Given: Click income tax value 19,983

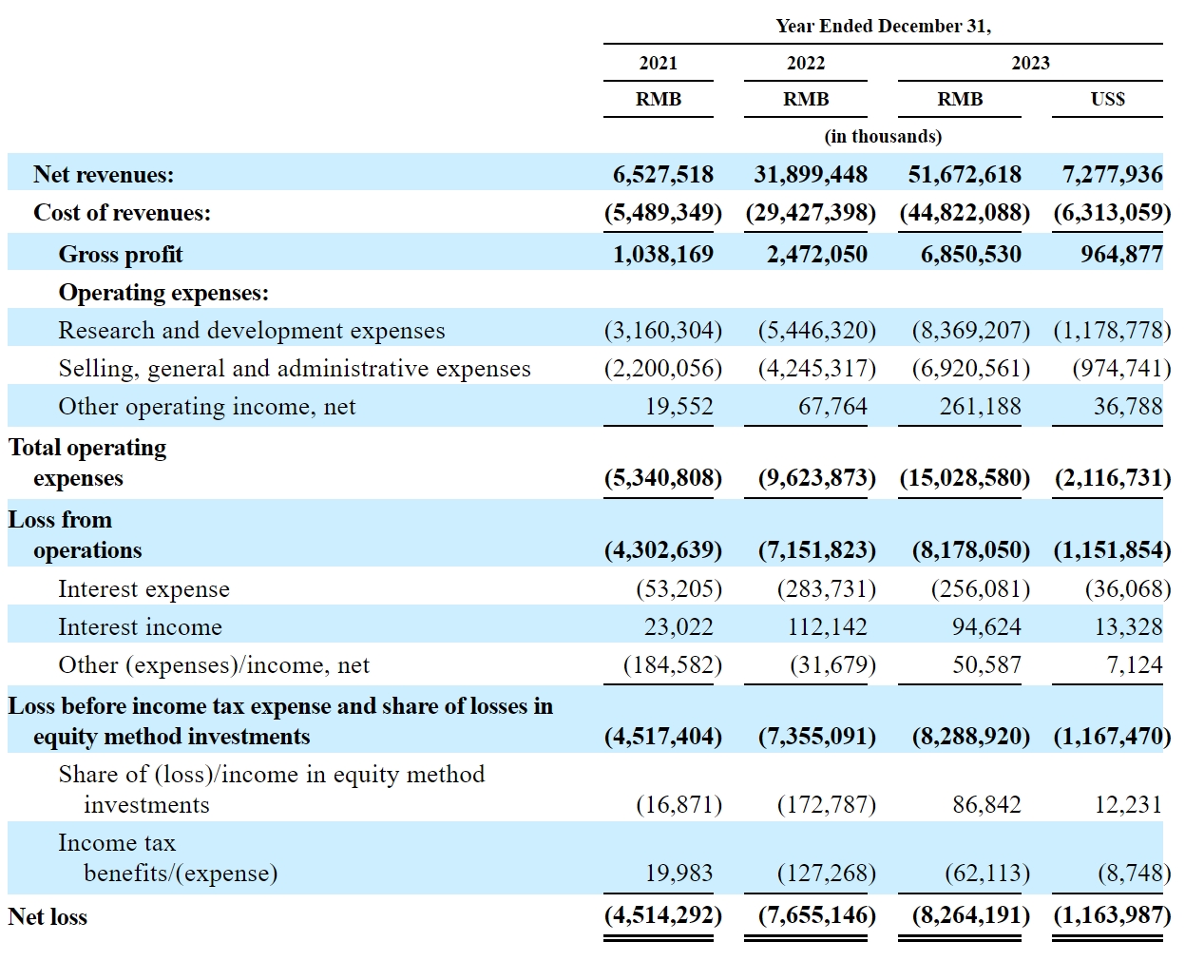Looking at the screenshot, I should click(679, 874).
